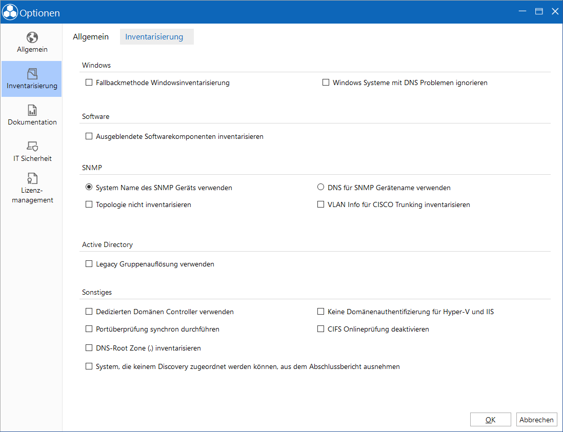
Task: Minimize the Optionen window
Action: (522, 11)
